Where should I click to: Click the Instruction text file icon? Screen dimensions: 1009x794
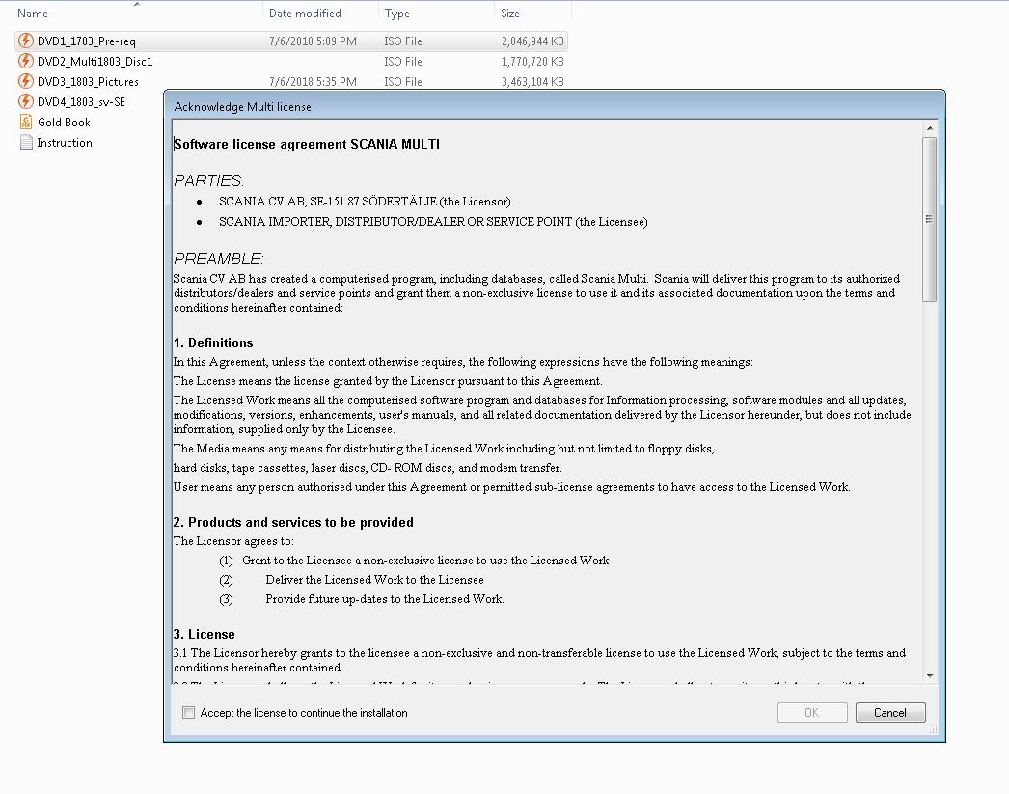[26, 142]
